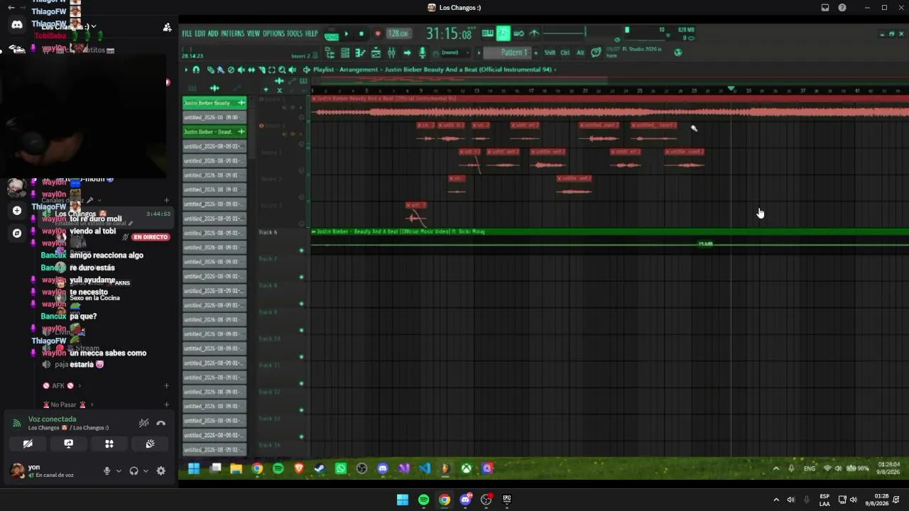The width and height of the screenshot is (909, 511).
Task: Open Discord user settings gear
Action: coord(161,471)
